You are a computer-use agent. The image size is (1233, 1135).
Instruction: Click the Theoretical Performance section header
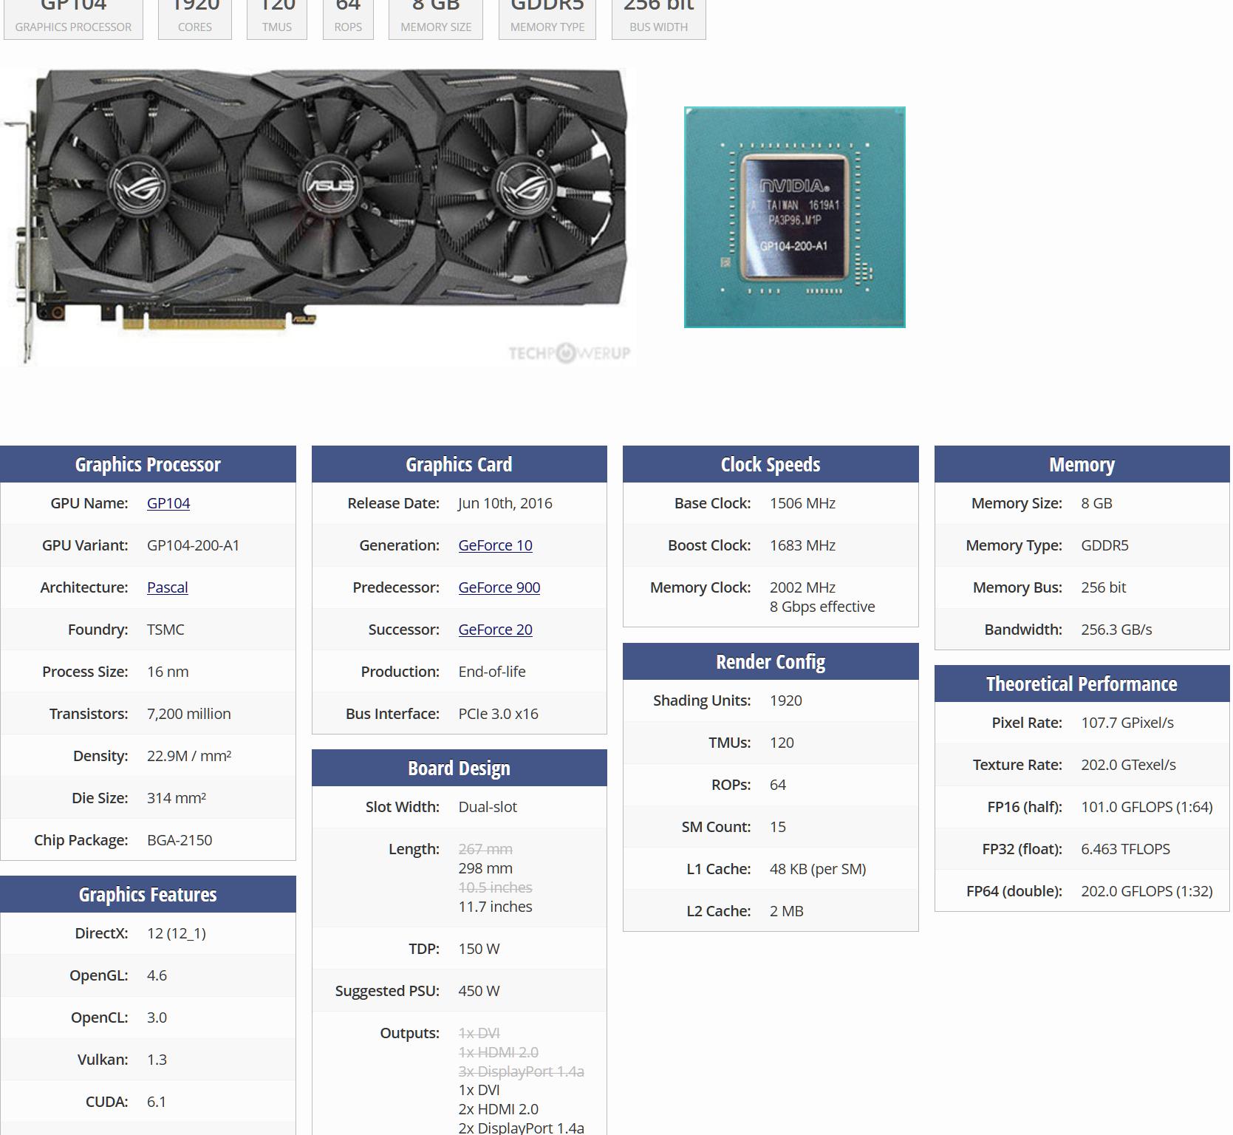(1082, 684)
